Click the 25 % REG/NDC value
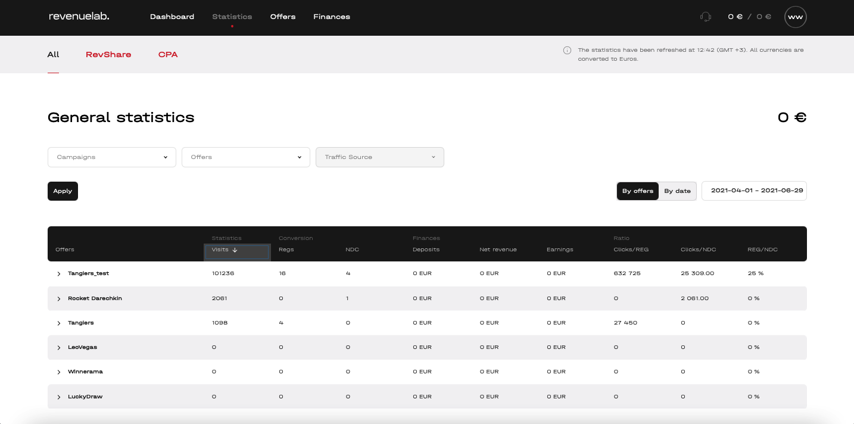 coord(756,273)
